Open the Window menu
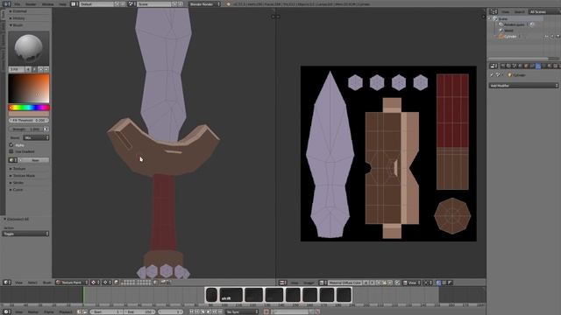The image size is (561, 315). pos(47,3)
